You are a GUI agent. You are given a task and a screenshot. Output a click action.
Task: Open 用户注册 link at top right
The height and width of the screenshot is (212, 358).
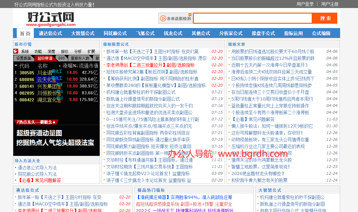coord(330,4)
